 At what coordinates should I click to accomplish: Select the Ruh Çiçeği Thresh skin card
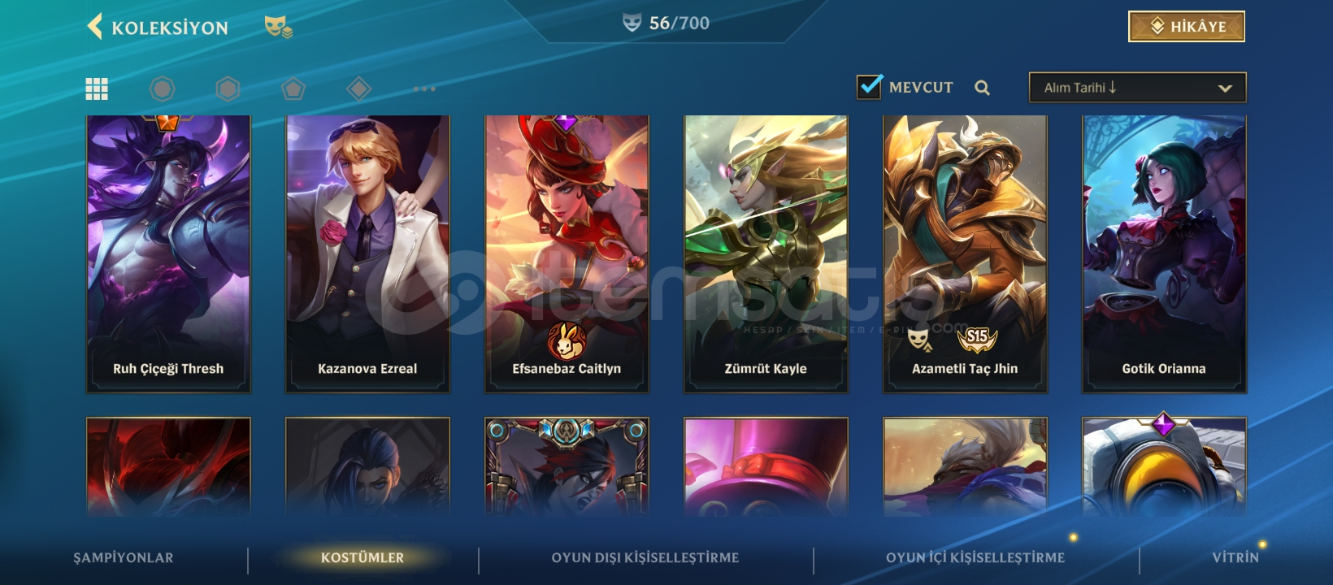tap(168, 254)
